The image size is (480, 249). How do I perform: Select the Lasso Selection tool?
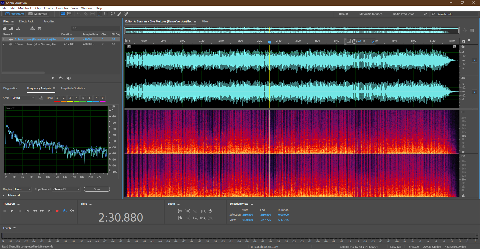coord(113,14)
